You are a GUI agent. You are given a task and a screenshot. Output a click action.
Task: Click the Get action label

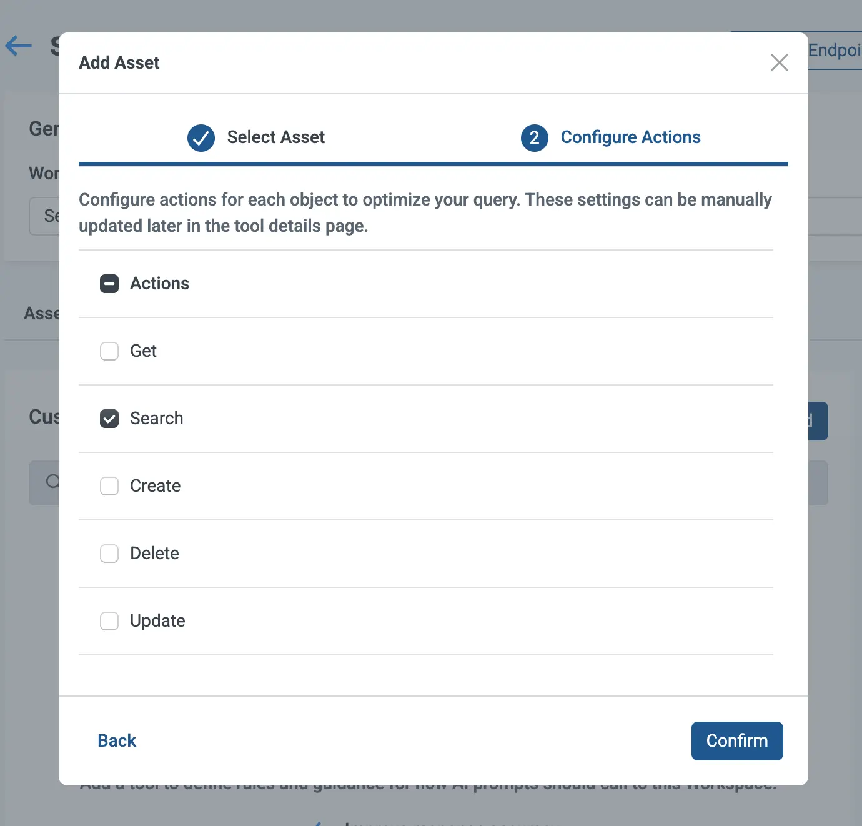[x=143, y=351]
